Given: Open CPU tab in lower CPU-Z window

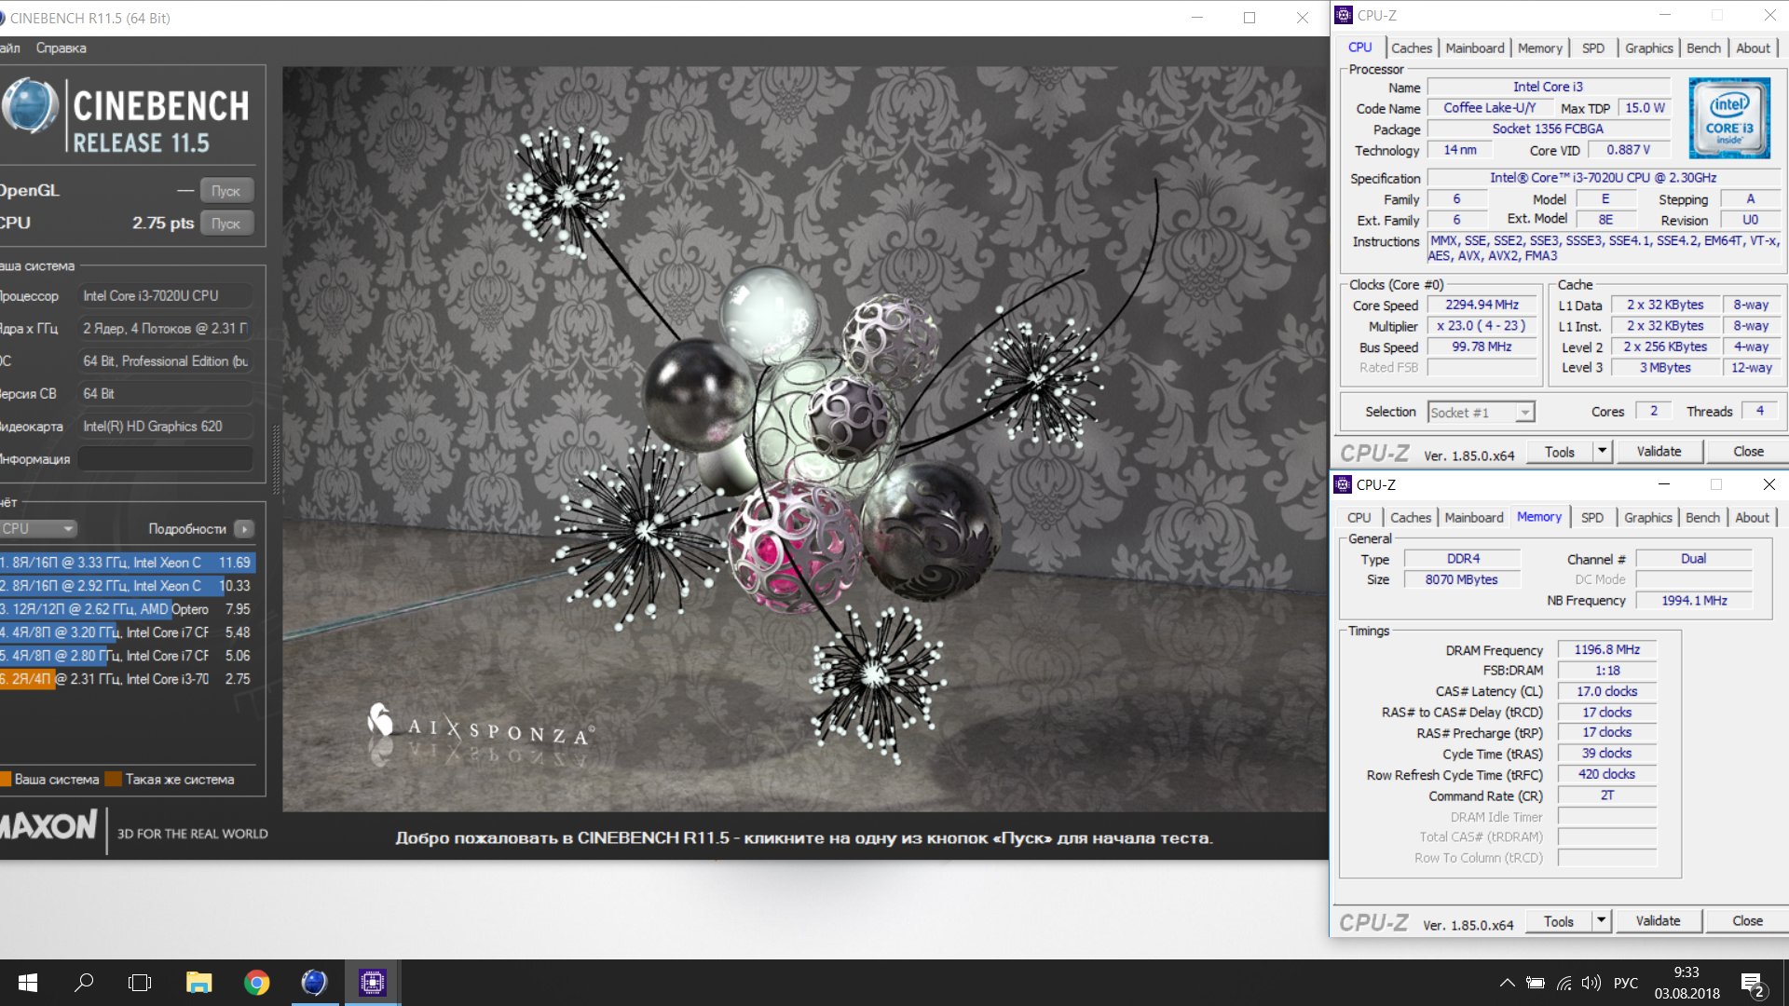Looking at the screenshot, I should 1359,518.
